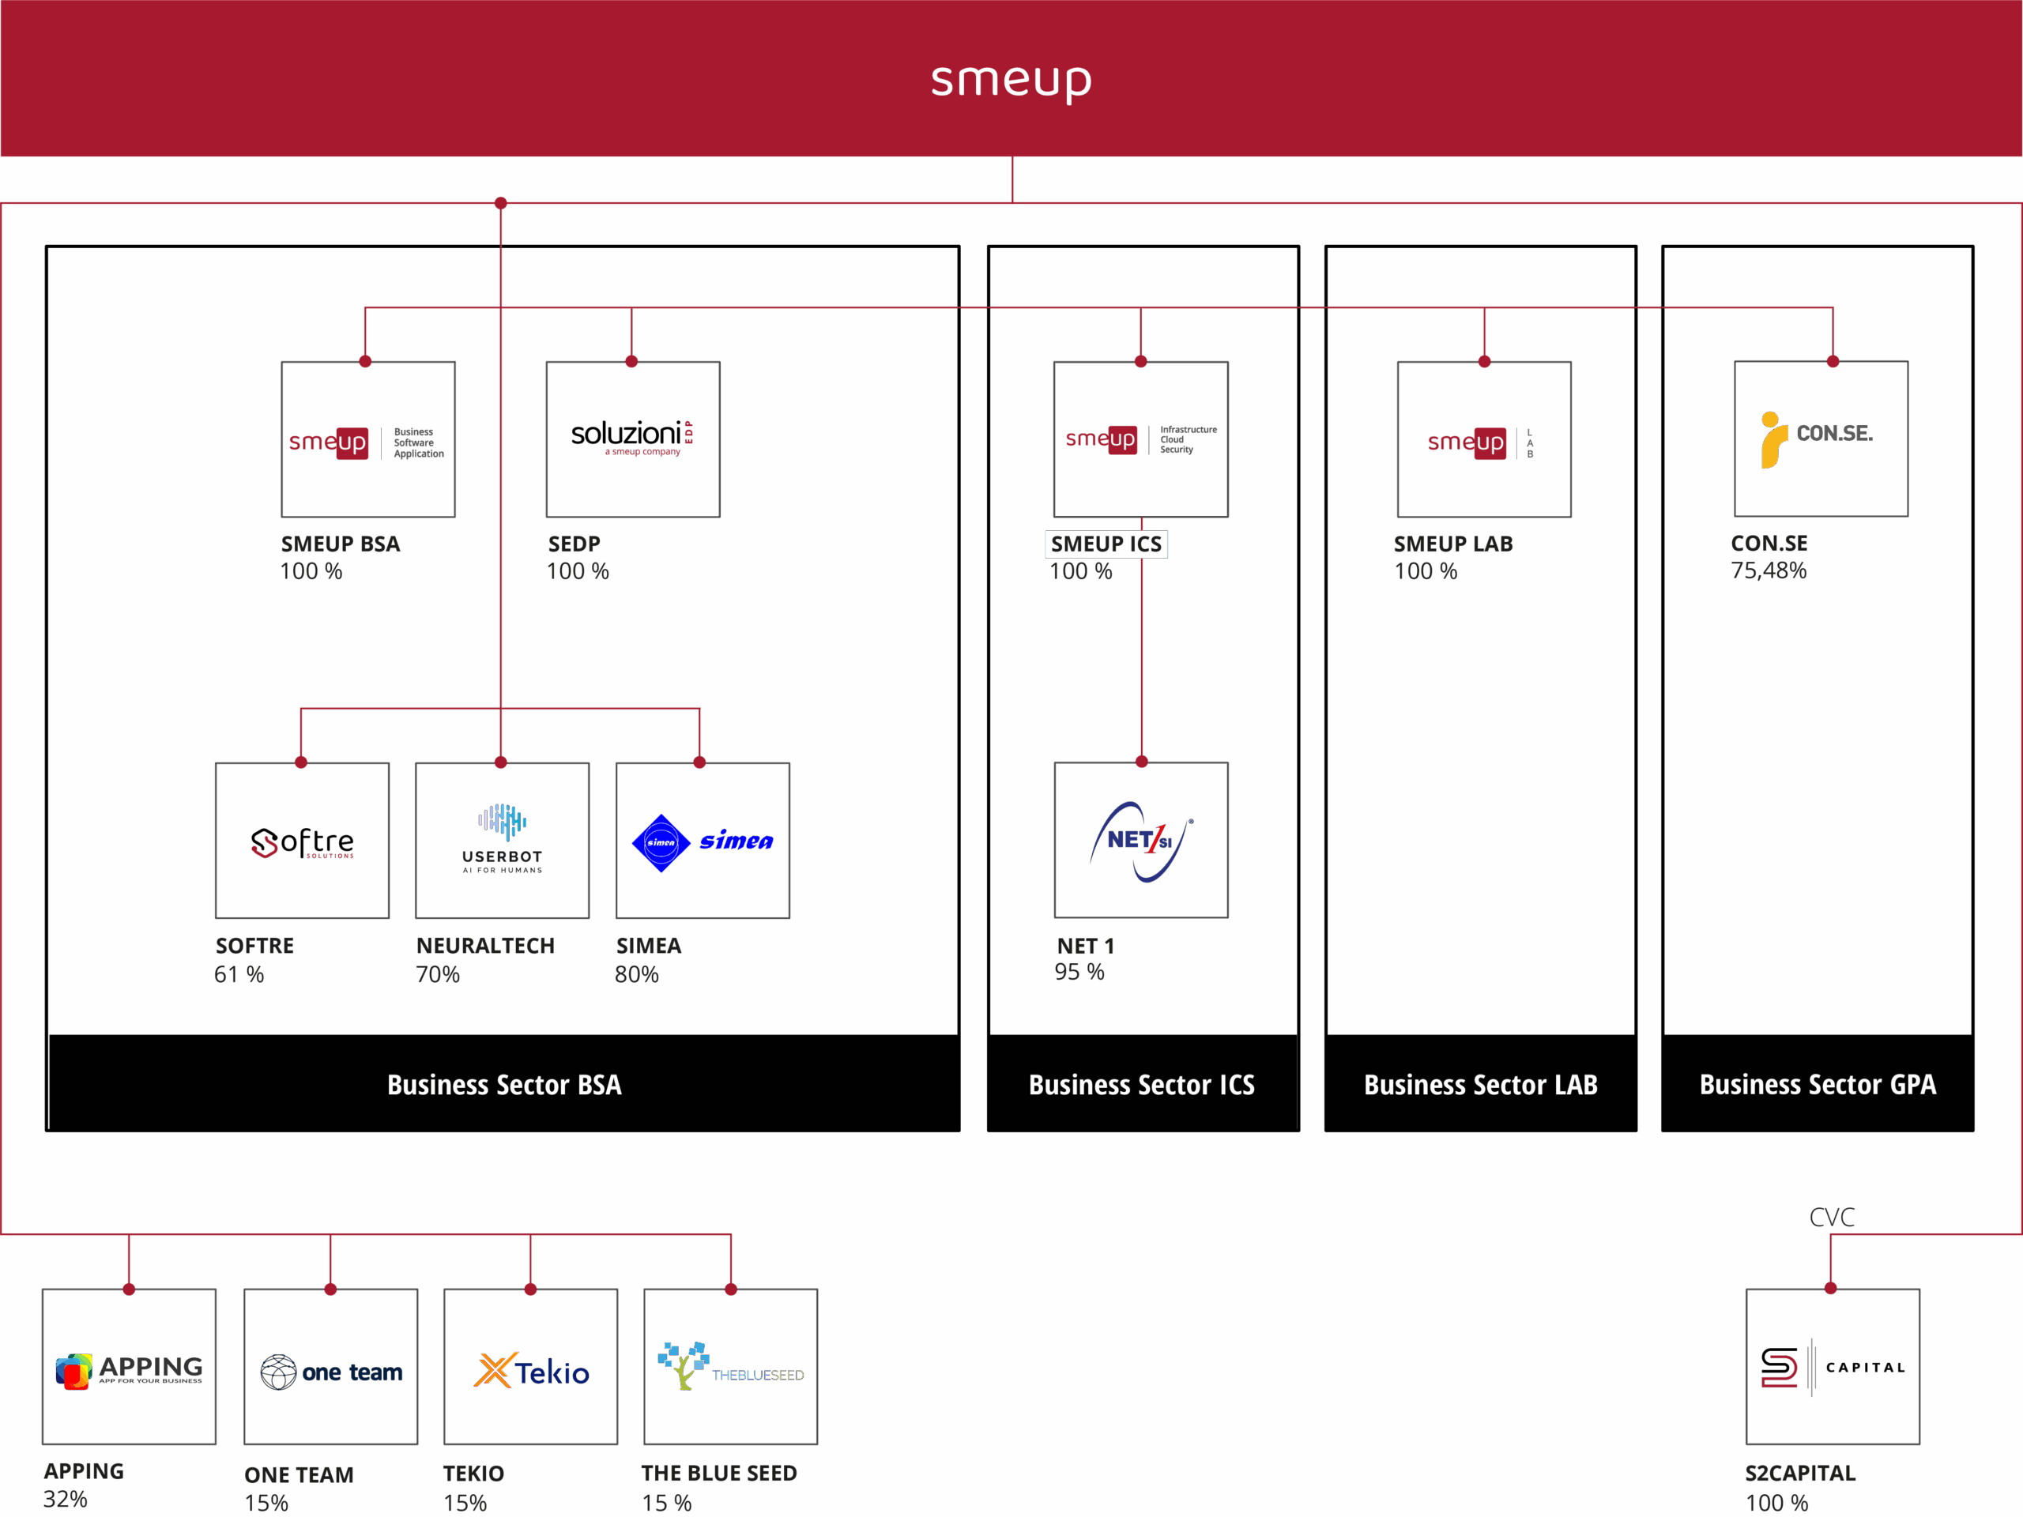Select the S2 Capital logo tile
This screenshot has width=2023, height=1517.
tap(1832, 1367)
